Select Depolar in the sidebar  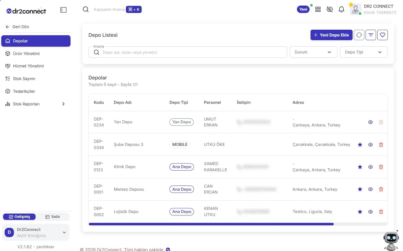pyautogui.click(x=36, y=41)
